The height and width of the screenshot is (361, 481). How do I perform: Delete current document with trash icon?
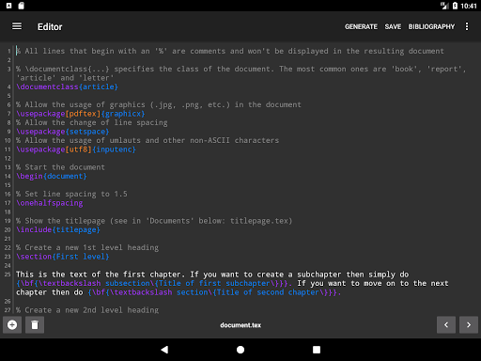(35, 325)
